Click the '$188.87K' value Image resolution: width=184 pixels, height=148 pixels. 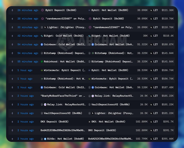[x=167, y=45]
